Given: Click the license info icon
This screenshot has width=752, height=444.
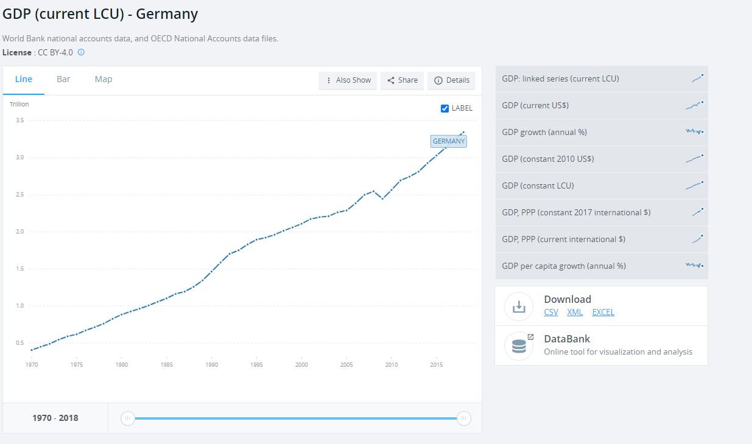Looking at the screenshot, I should click(81, 52).
